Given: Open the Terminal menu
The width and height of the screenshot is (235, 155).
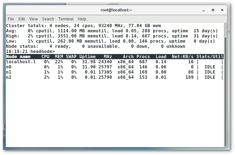Looking at the screenshot, I should [x=66, y=19].
